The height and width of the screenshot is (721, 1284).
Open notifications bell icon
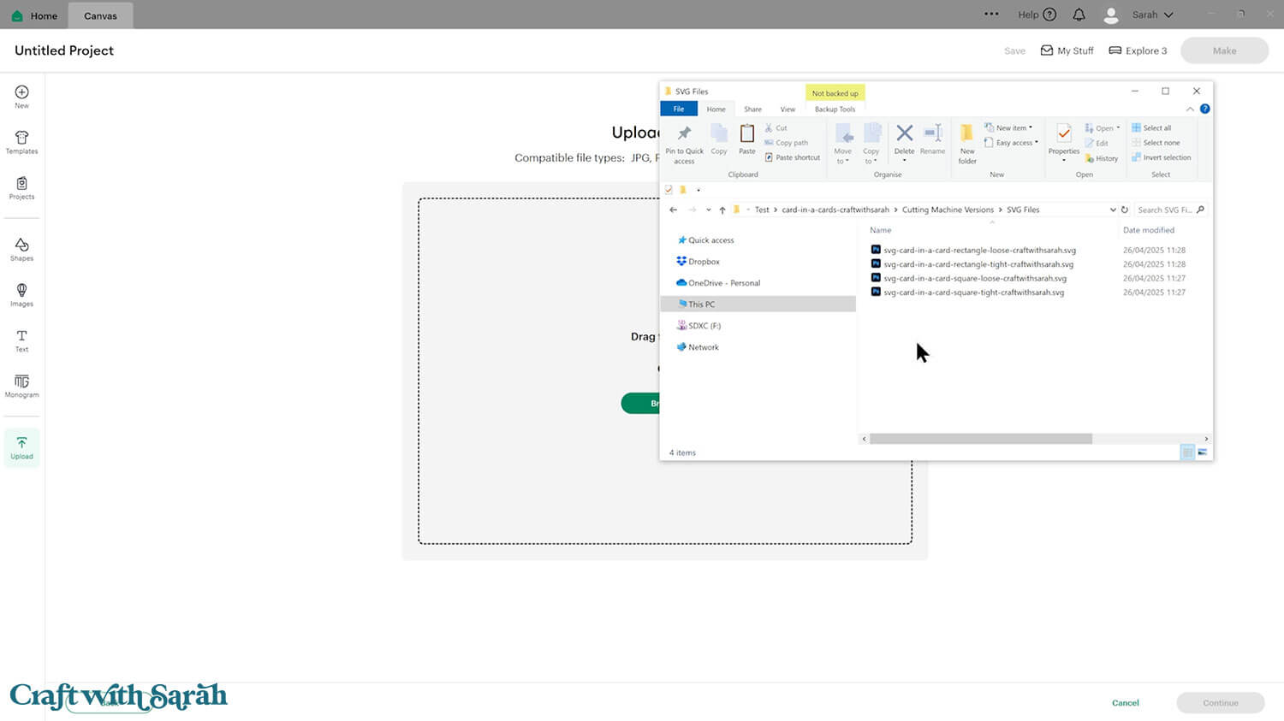click(x=1079, y=15)
